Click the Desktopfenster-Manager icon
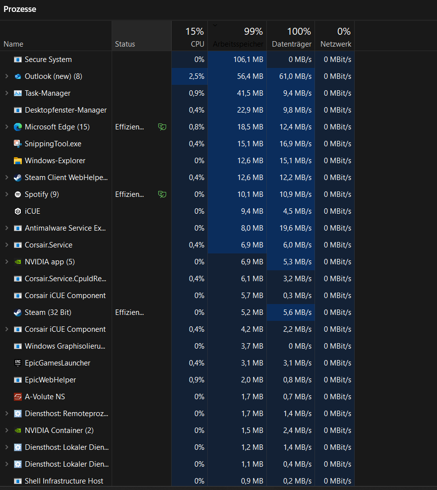The height and width of the screenshot is (490, 437). tap(18, 110)
